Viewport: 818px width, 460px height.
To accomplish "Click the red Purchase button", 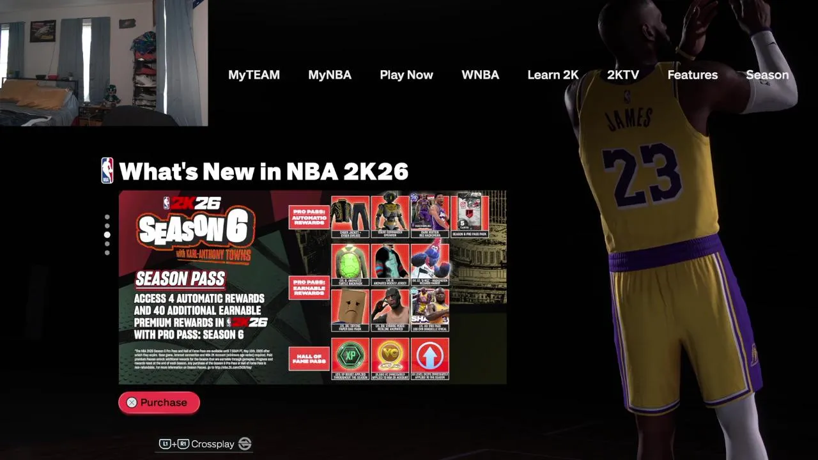I will 159,402.
